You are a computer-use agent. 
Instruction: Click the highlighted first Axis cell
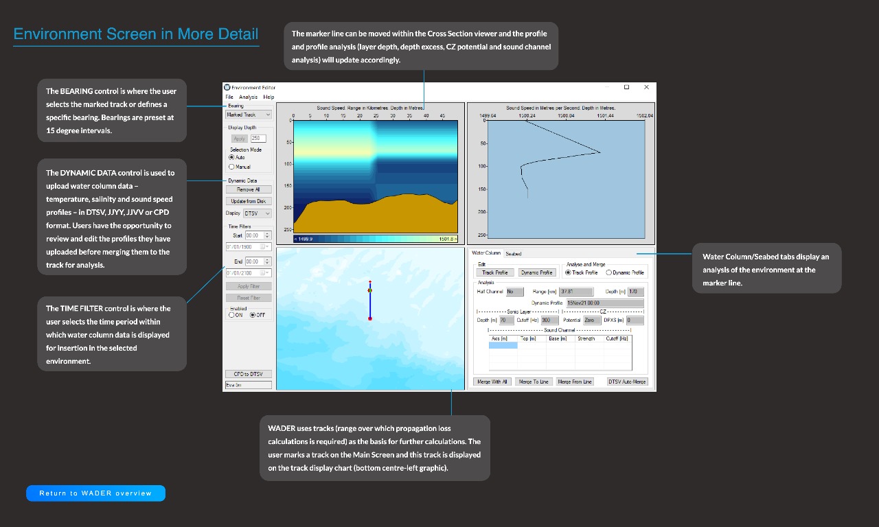pos(503,345)
